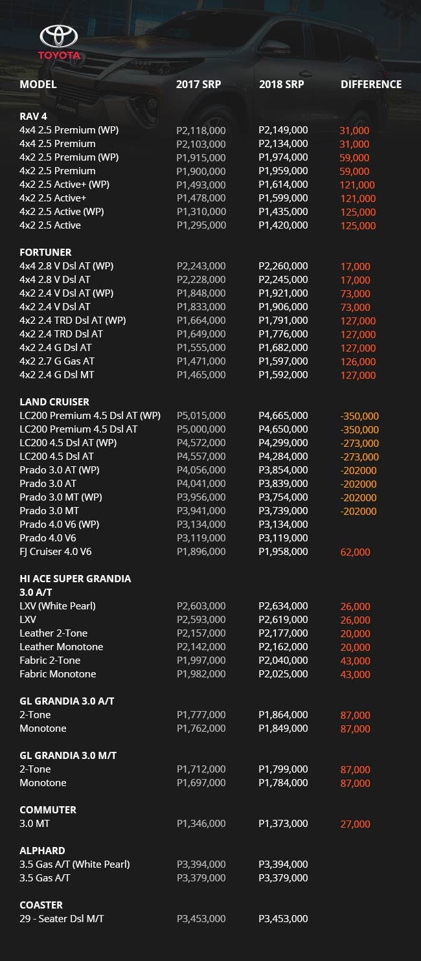
Task: Select the COASTER section heading
Action: (41, 905)
